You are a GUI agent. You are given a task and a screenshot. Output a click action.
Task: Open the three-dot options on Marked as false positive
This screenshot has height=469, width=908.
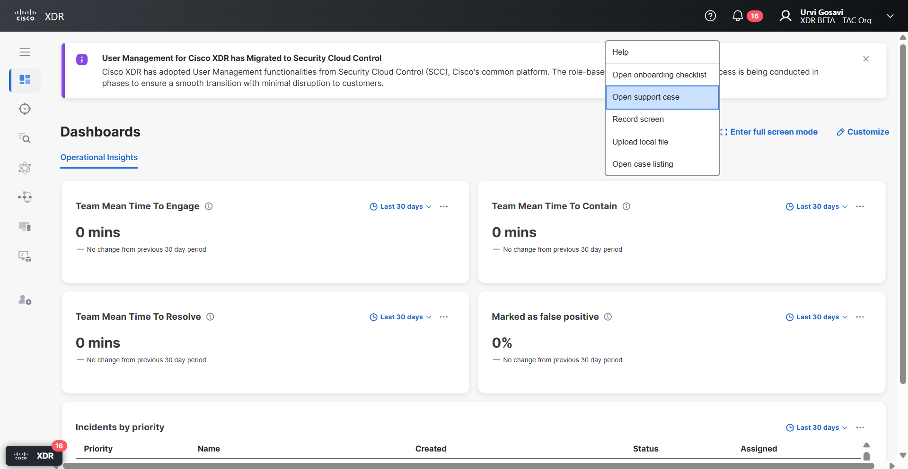pos(860,317)
